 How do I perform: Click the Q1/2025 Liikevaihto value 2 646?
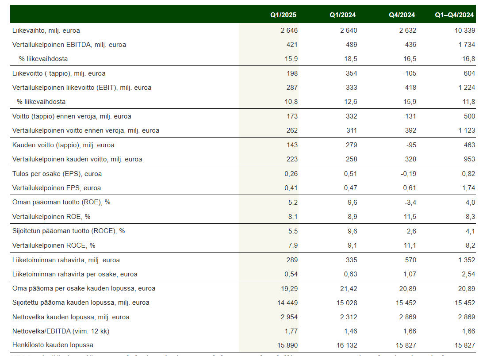click(x=289, y=31)
